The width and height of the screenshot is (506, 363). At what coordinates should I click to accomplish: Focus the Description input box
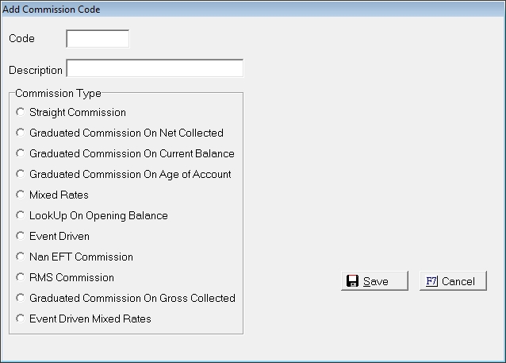click(x=155, y=69)
